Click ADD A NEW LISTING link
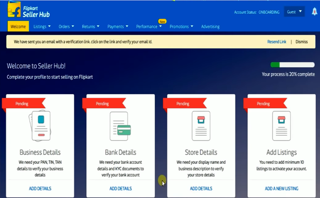The width and height of the screenshot is (320, 198). pyautogui.click(x=281, y=189)
